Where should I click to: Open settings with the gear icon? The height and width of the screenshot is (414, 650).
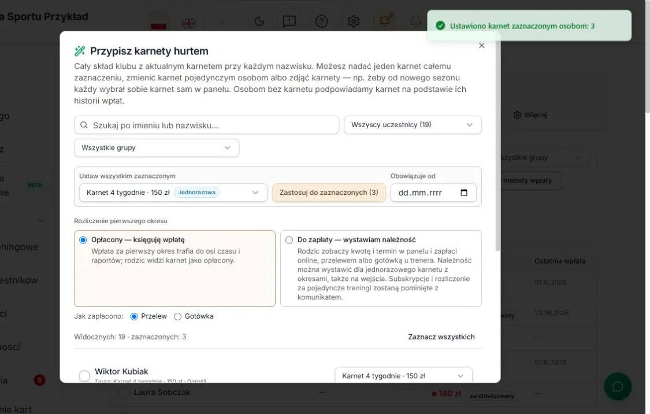click(x=354, y=21)
